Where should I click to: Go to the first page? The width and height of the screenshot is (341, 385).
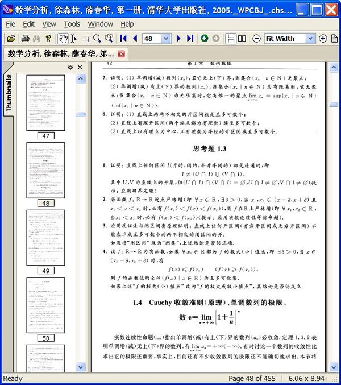tap(123, 39)
